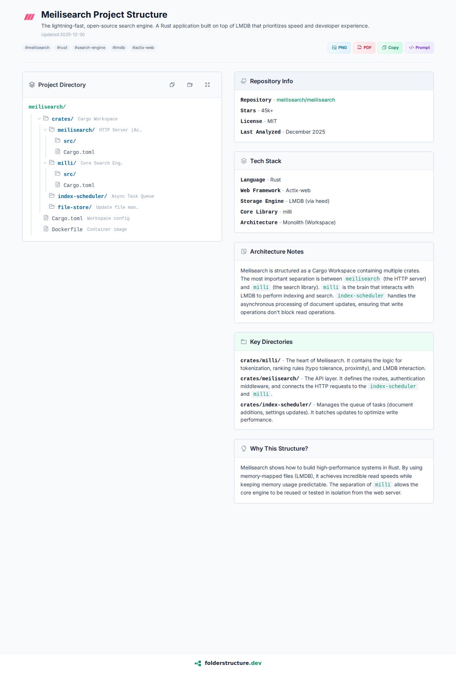This screenshot has height=673, width=456.
Task: Click the pink Meilisearch logo
Action: point(29,17)
